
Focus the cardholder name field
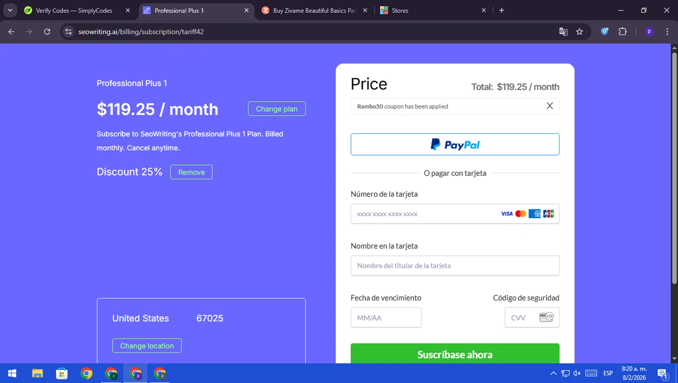click(x=455, y=266)
